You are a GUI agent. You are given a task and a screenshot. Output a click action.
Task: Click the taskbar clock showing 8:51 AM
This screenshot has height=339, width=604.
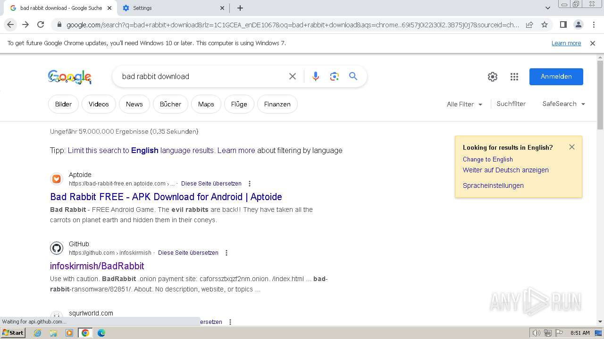coord(580,333)
